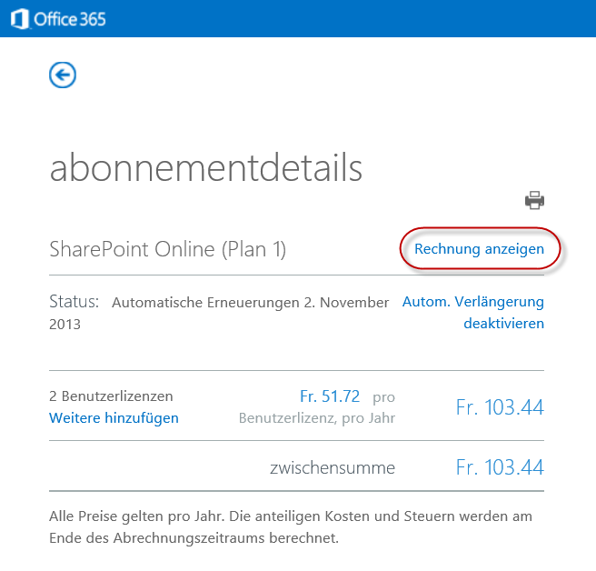
Task: Click the back arrow icon
Action: point(63,75)
